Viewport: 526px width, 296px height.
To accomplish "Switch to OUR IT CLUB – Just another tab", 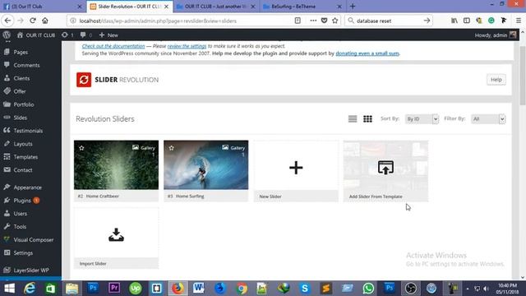I will 215,7.
